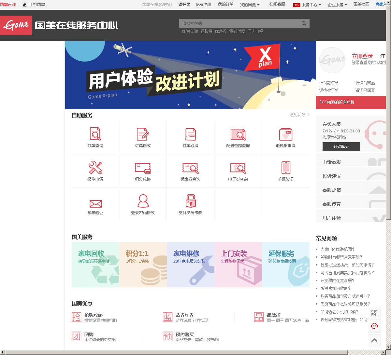Open the 货到付款 quick search link

(237, 32)
